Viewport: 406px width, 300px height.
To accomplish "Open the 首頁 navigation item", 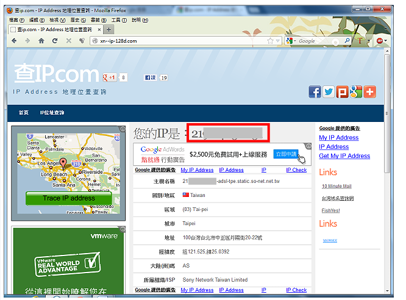I will [x=24, y=113].
